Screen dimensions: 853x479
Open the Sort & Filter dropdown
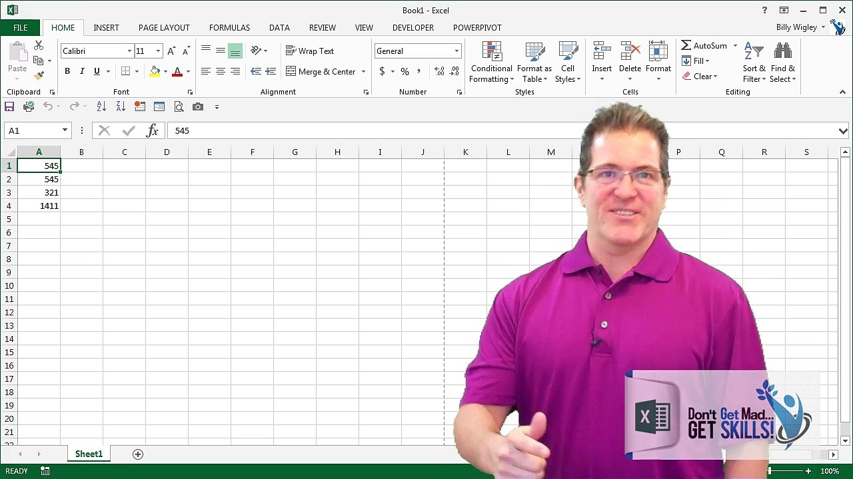[754, 63]
